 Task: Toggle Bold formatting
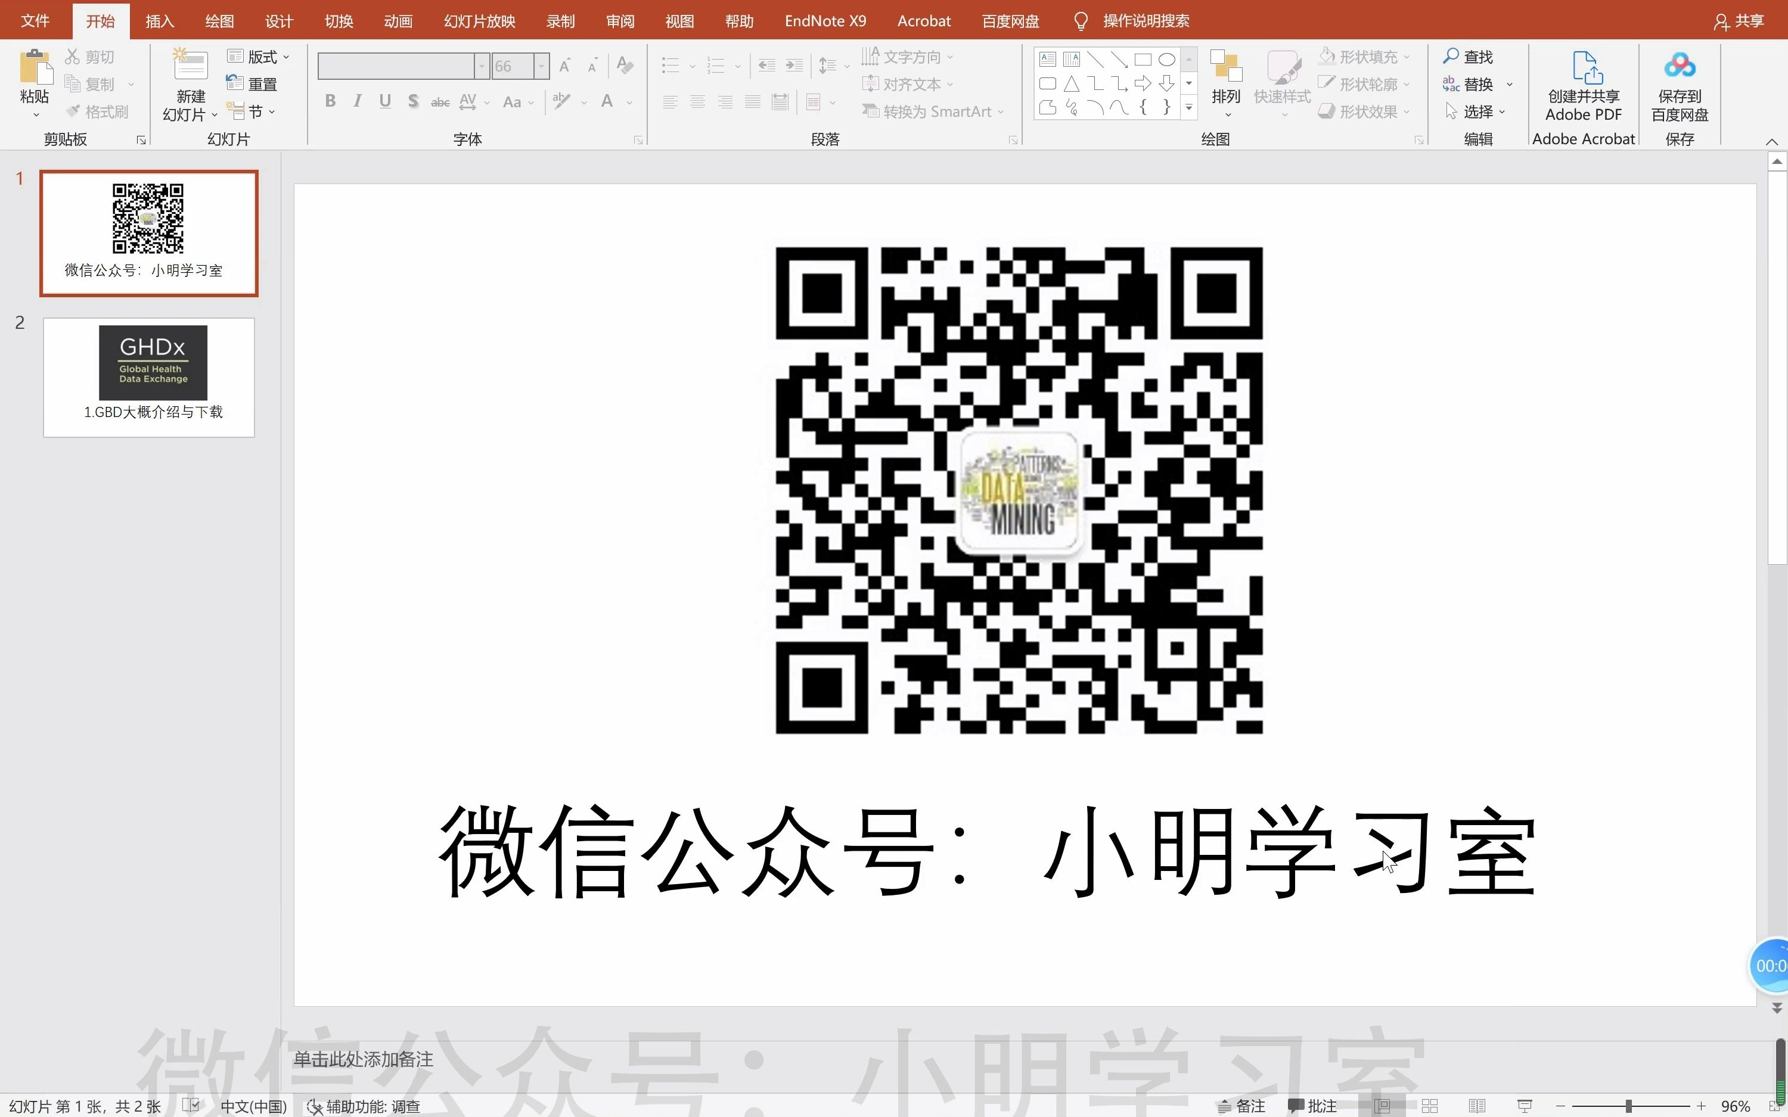tap(330, 101)
